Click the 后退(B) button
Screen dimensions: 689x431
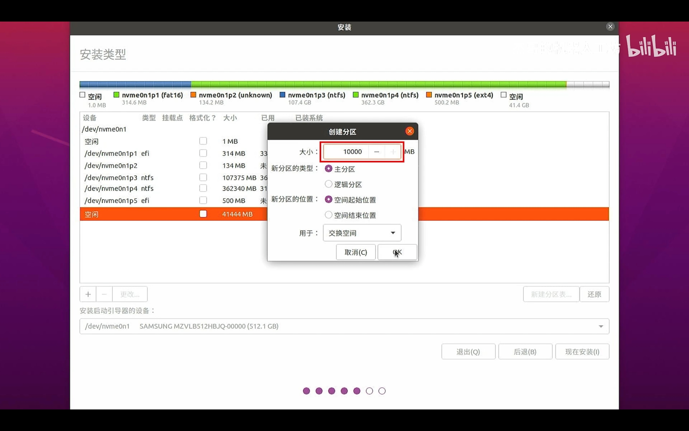tap(525, 352)
